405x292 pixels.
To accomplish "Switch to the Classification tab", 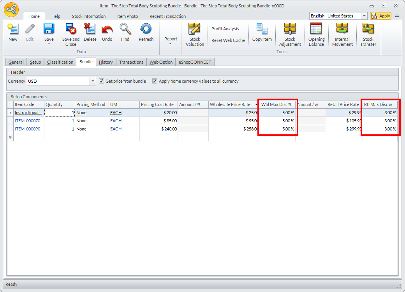I will click(60, 62).
